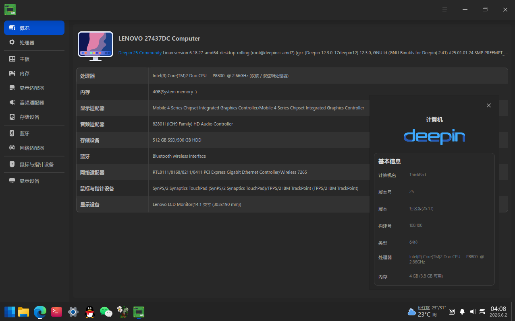Open the 处理器 processor section
Screen dimensions: 515x321
point(34,42)
